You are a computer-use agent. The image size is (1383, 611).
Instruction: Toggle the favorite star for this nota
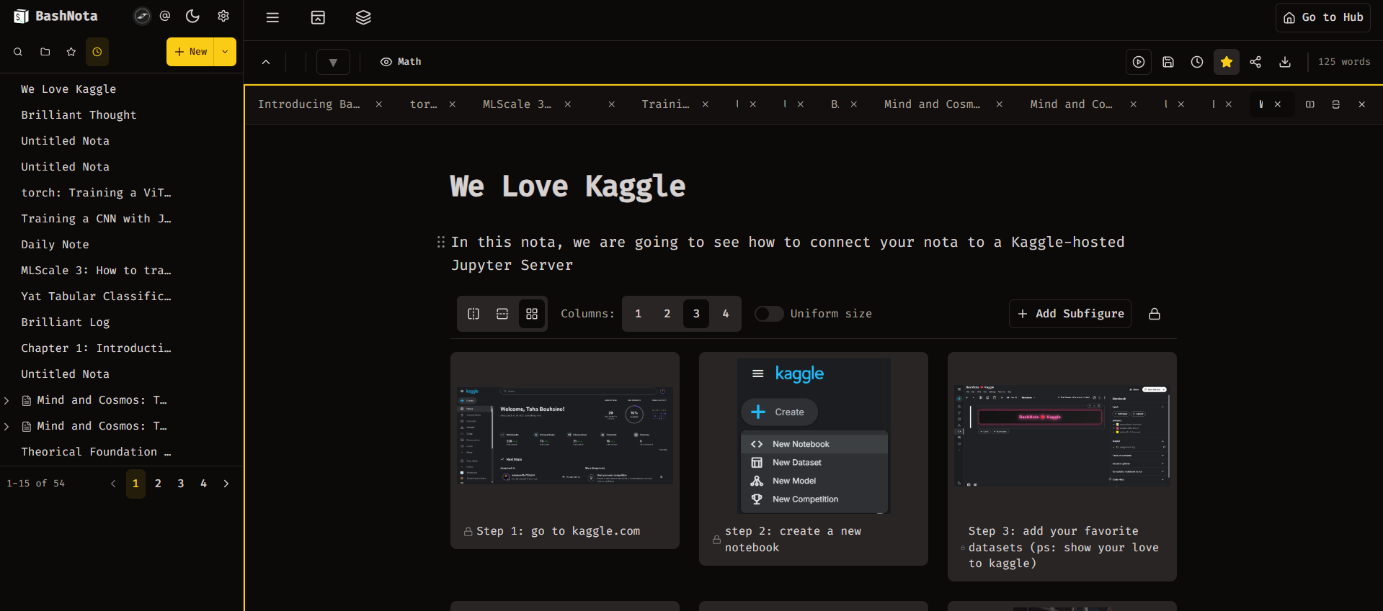(x=1227, y=62)
